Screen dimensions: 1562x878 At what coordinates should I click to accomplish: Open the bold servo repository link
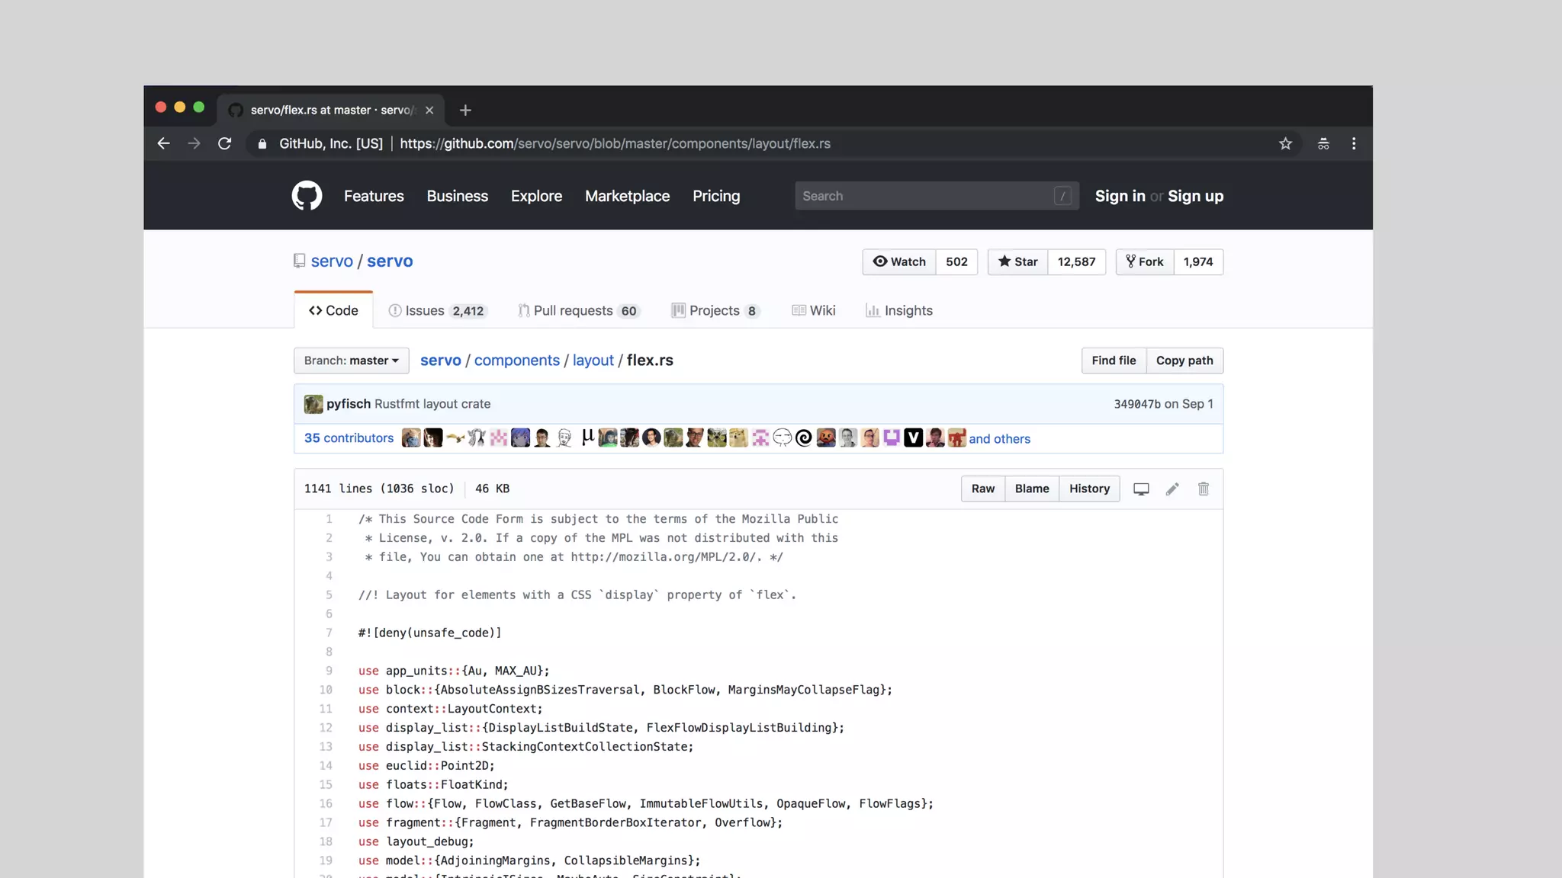(390, 261)
